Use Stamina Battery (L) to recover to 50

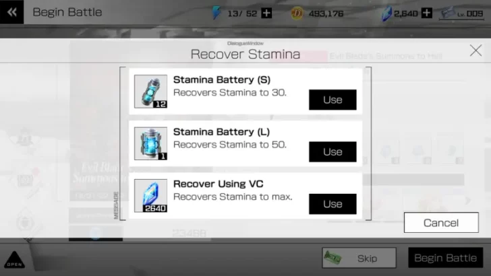[x=333, y=152]
